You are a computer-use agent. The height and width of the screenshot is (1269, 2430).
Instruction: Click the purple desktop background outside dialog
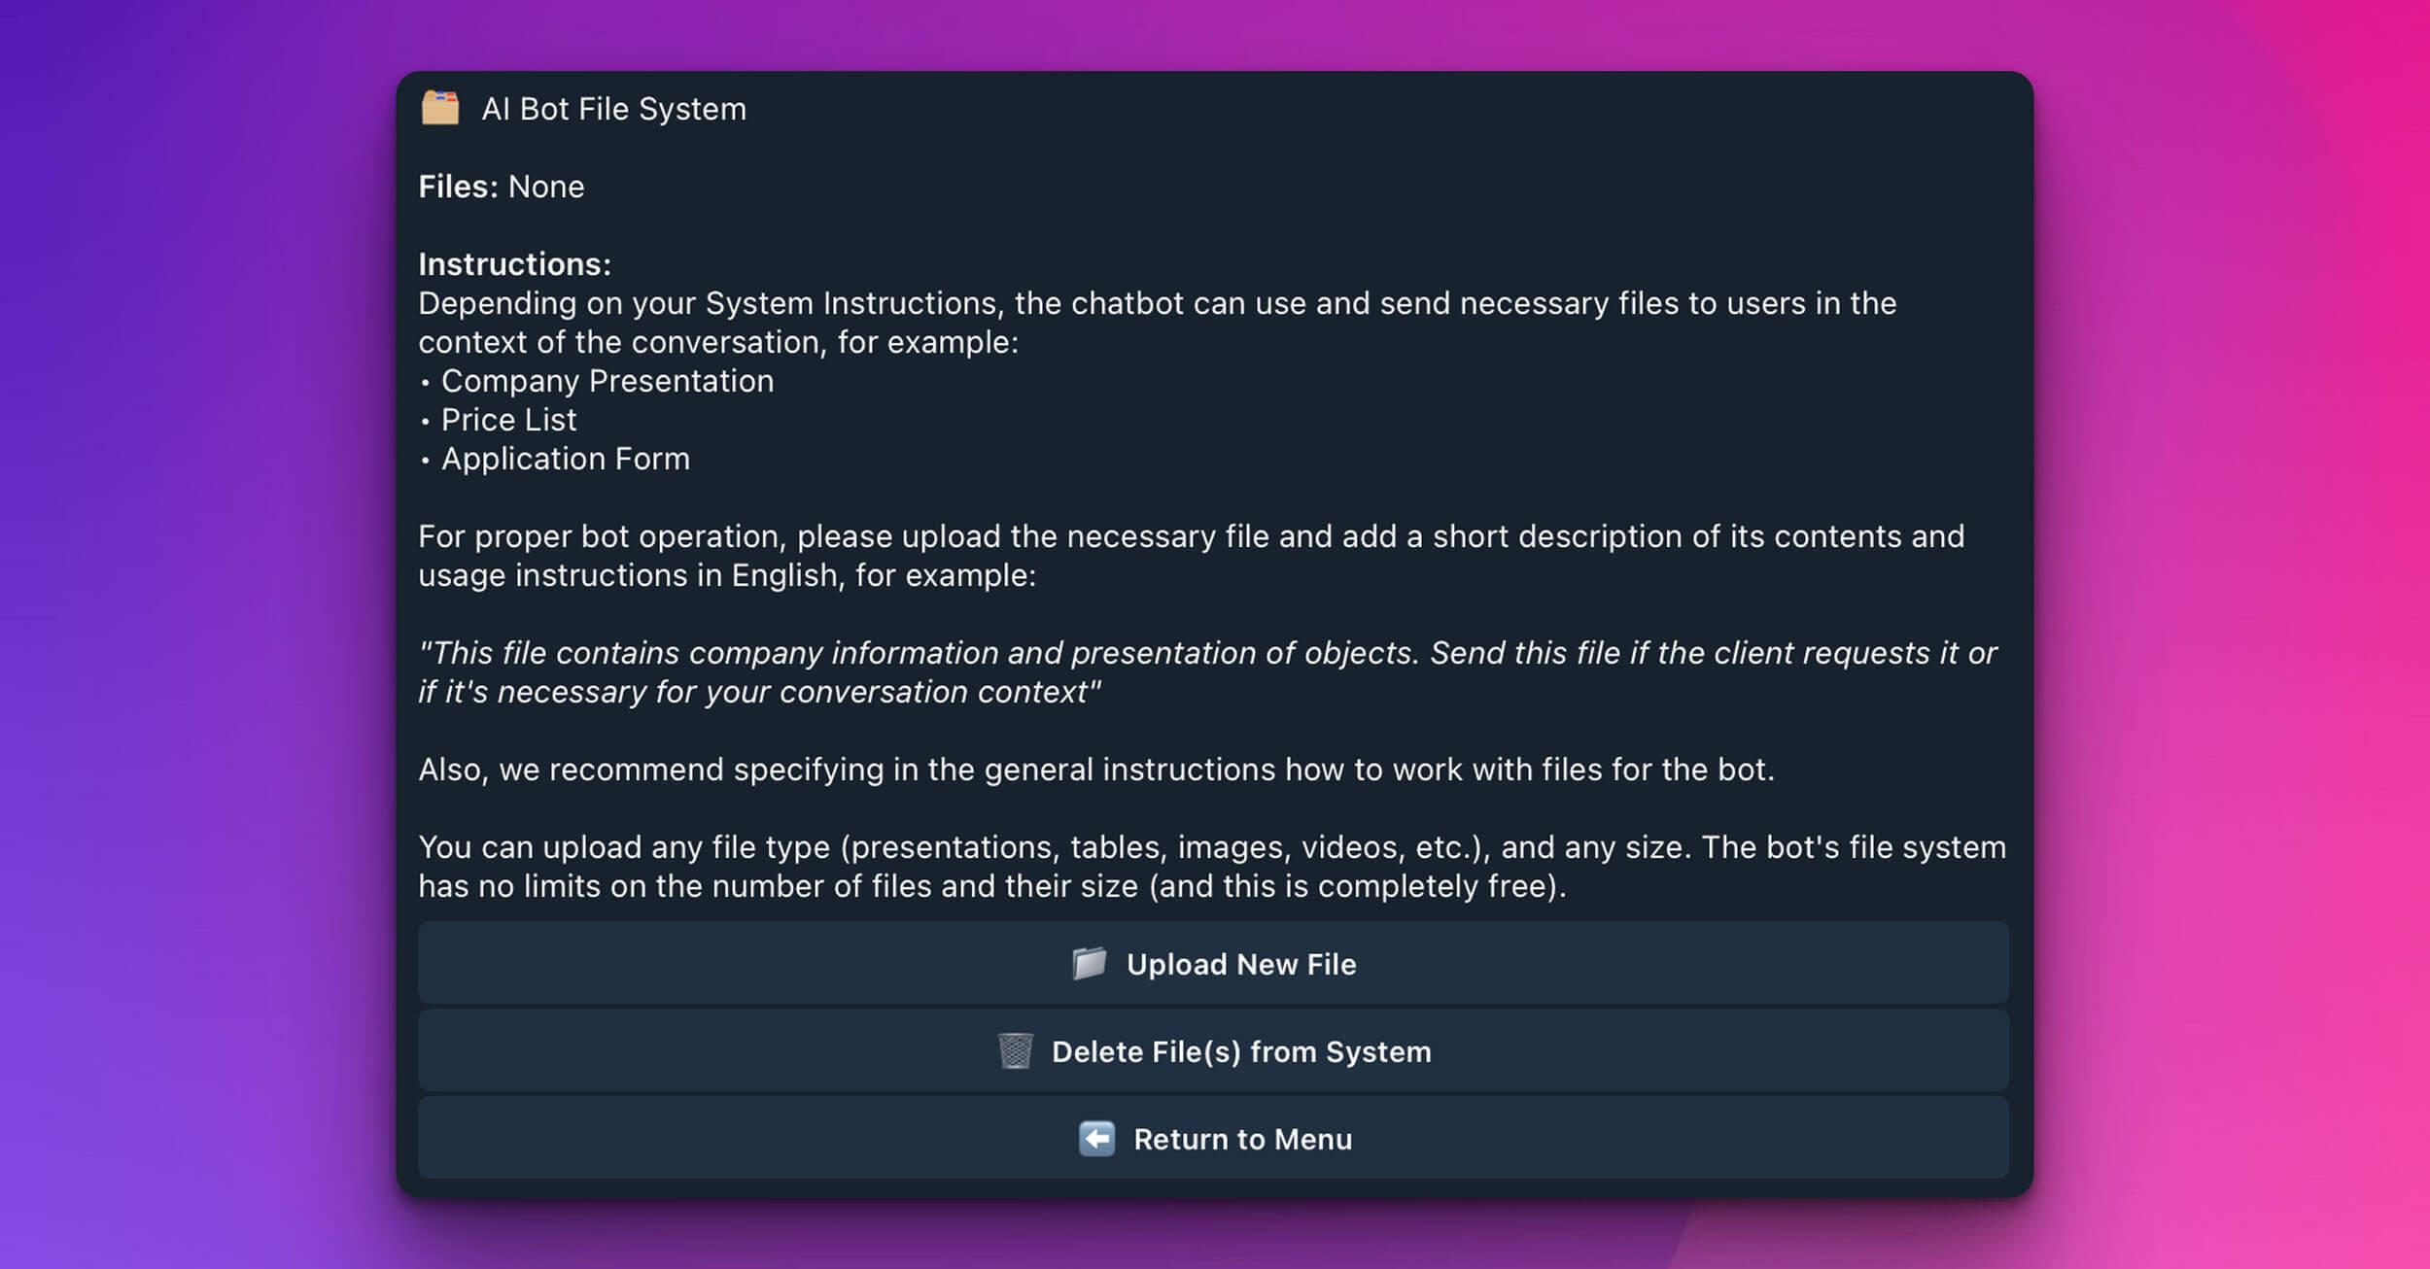pyautogui.click(x=194, y=632)
